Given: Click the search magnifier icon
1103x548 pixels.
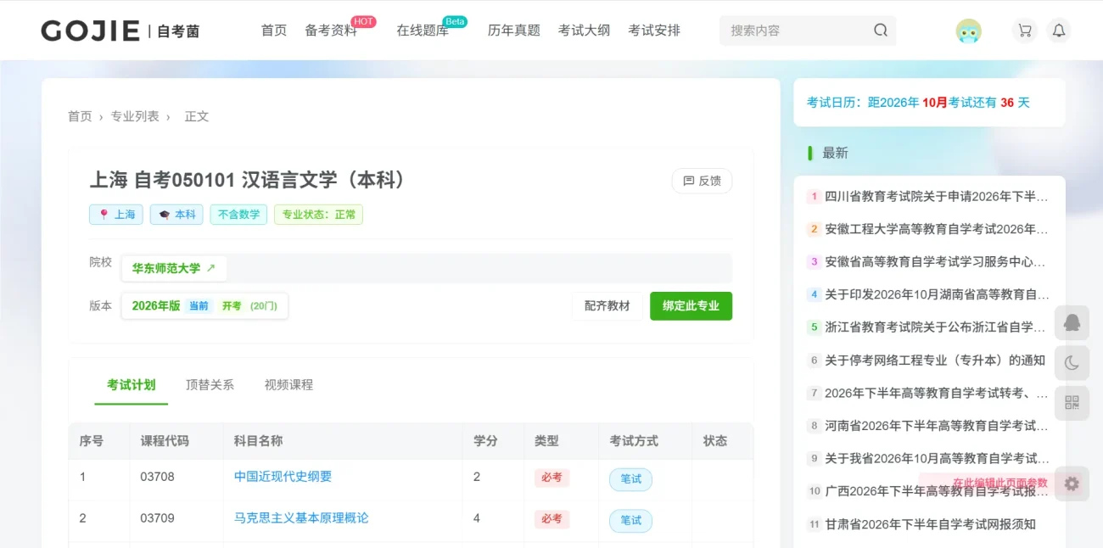Looking at the screenshot, I should [x=881, y=31].
